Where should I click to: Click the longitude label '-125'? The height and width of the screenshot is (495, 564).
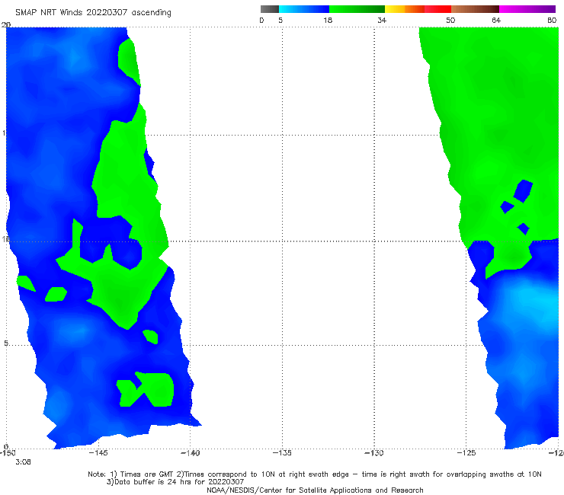click(x=466, y=452)
